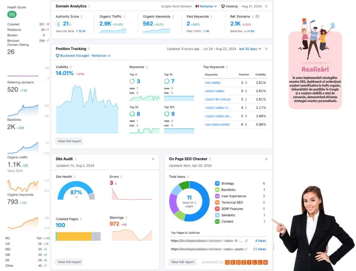This screenshot has height=271, width=356.
Task: Close the Domain Analytics widget
Action: pos(266,6)
